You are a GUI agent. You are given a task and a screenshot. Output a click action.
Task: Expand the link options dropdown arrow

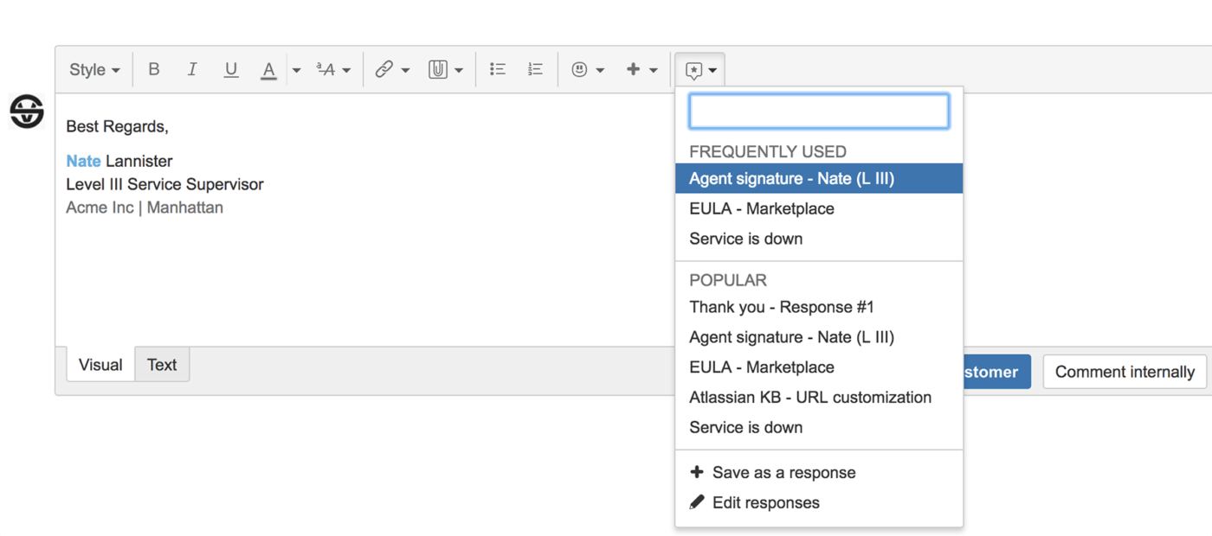[x=405, y=70]
